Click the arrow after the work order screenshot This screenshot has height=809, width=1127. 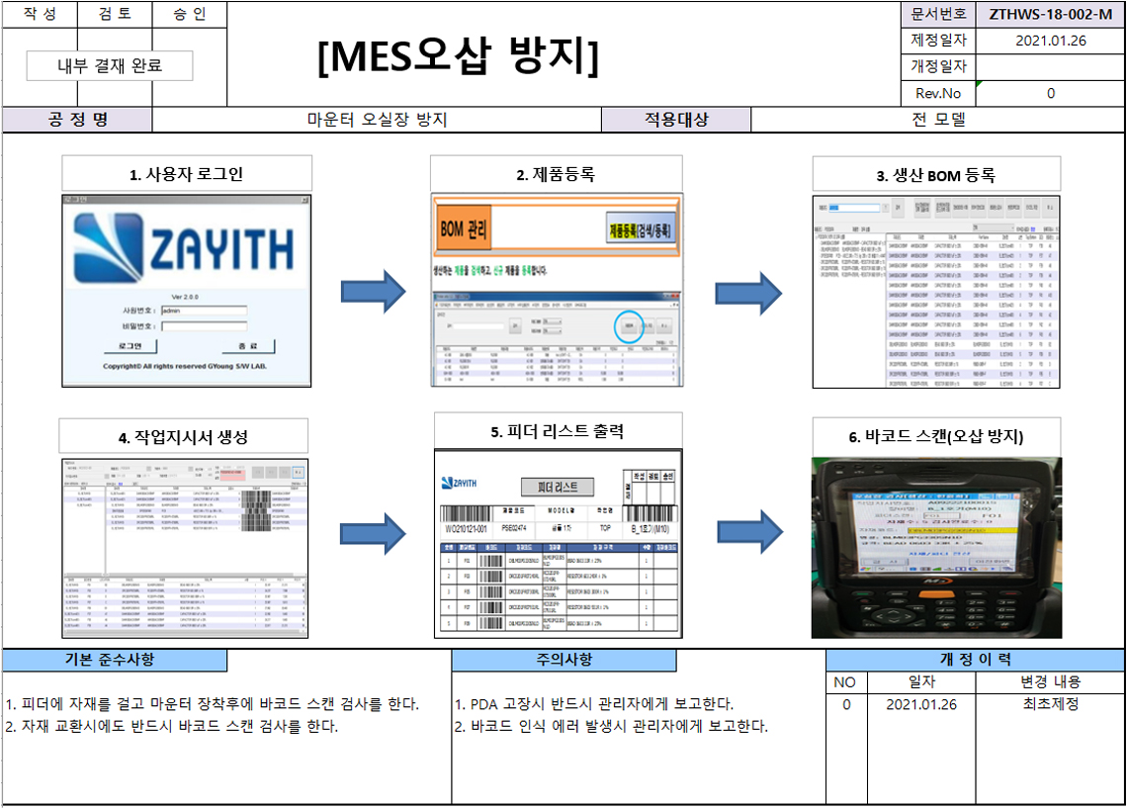click(x=373, y=534)
